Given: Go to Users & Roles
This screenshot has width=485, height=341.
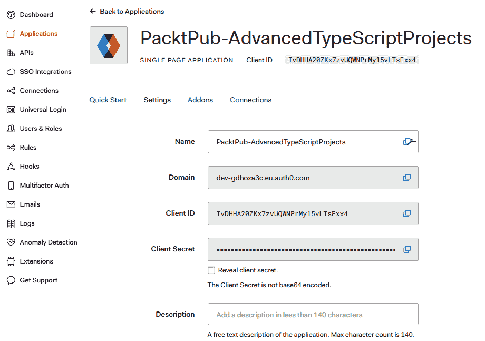Looking at the screenshot, I should (41, 129).
